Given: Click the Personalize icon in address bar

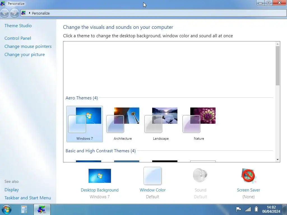Looking at the screenshot, I should click(24, 13).
